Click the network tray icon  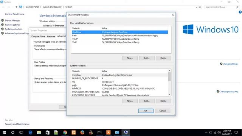[215, 133]
